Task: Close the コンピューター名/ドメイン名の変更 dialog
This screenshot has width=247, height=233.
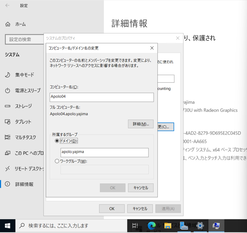Action: [x=152, y=48]
